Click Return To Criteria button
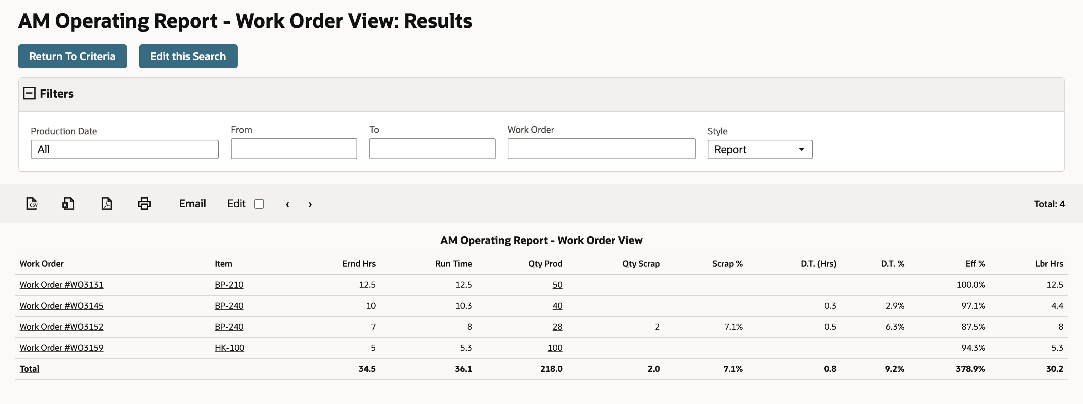Image resolution: width=1083 pixels, height=404 pixels. click(72, 56)
